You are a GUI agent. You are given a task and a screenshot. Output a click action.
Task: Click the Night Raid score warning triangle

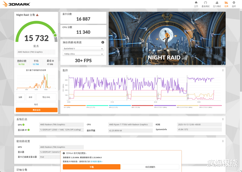(37, 15)
